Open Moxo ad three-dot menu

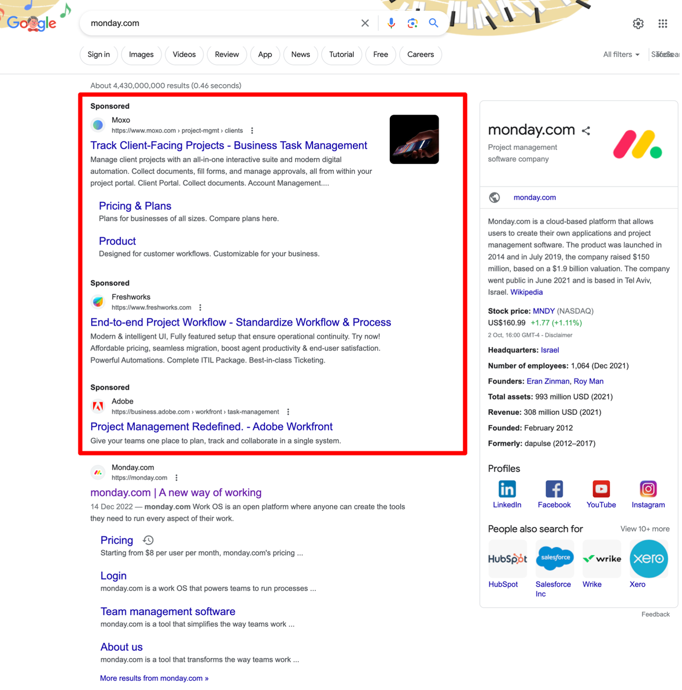[252, 131]
